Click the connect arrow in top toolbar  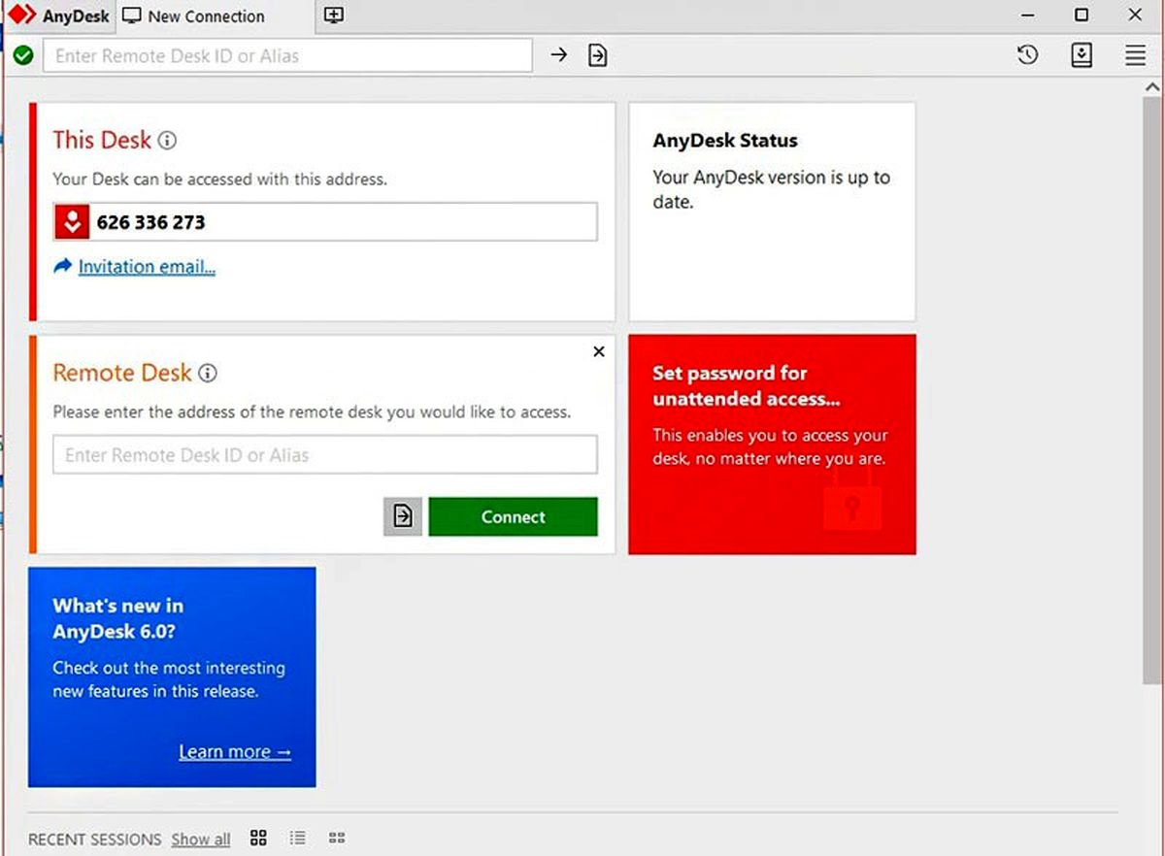click(x=558, y=55)
